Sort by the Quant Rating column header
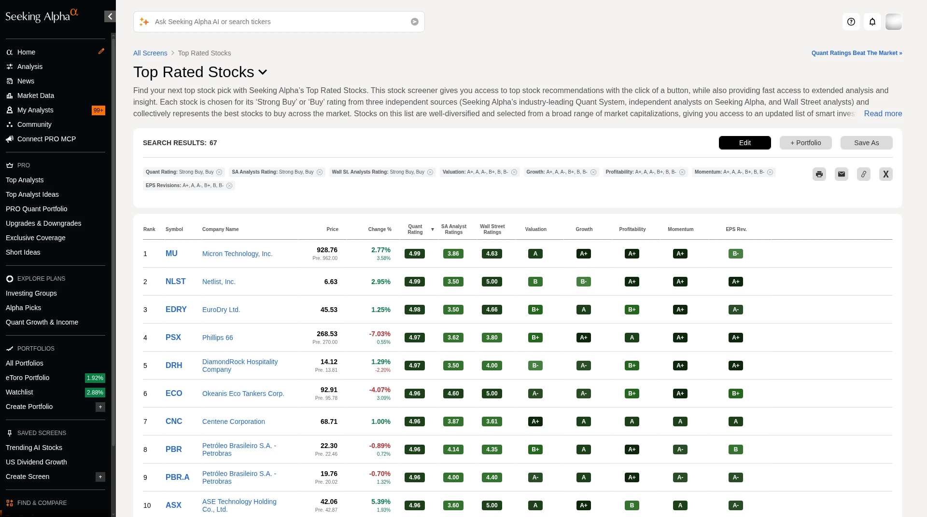927x517 pixels. coord(415,229)
